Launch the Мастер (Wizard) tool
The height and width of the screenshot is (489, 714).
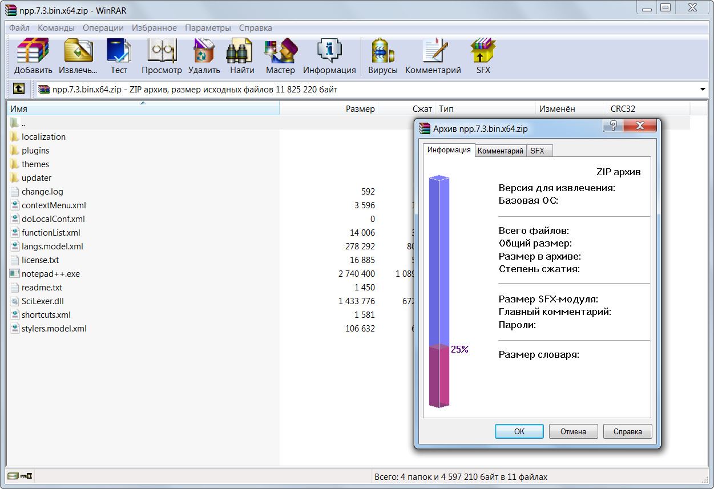pyautogui.click(x=280, y=56)
